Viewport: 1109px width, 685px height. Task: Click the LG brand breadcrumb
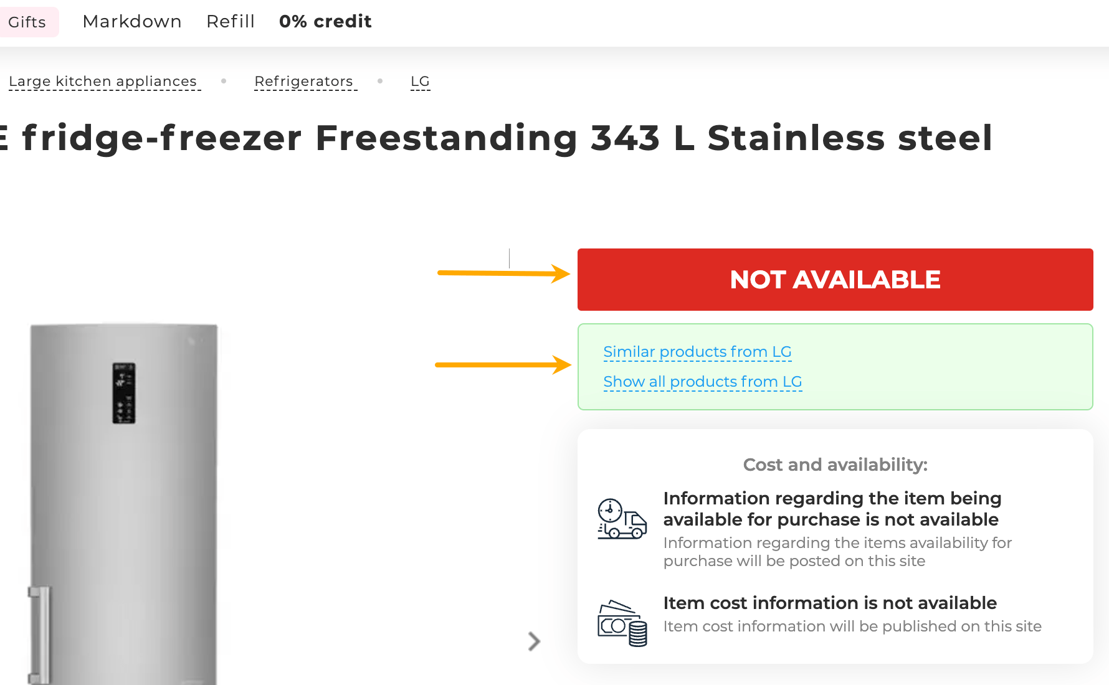coord(420,82)
